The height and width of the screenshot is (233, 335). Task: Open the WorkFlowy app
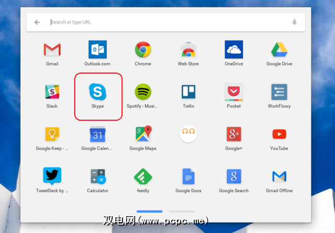click(279, 92)
